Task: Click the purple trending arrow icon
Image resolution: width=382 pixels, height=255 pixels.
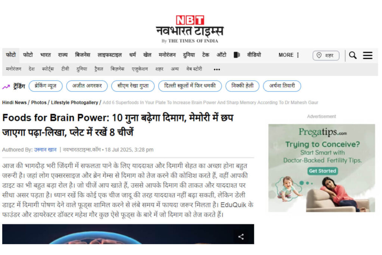Action: 6,87
